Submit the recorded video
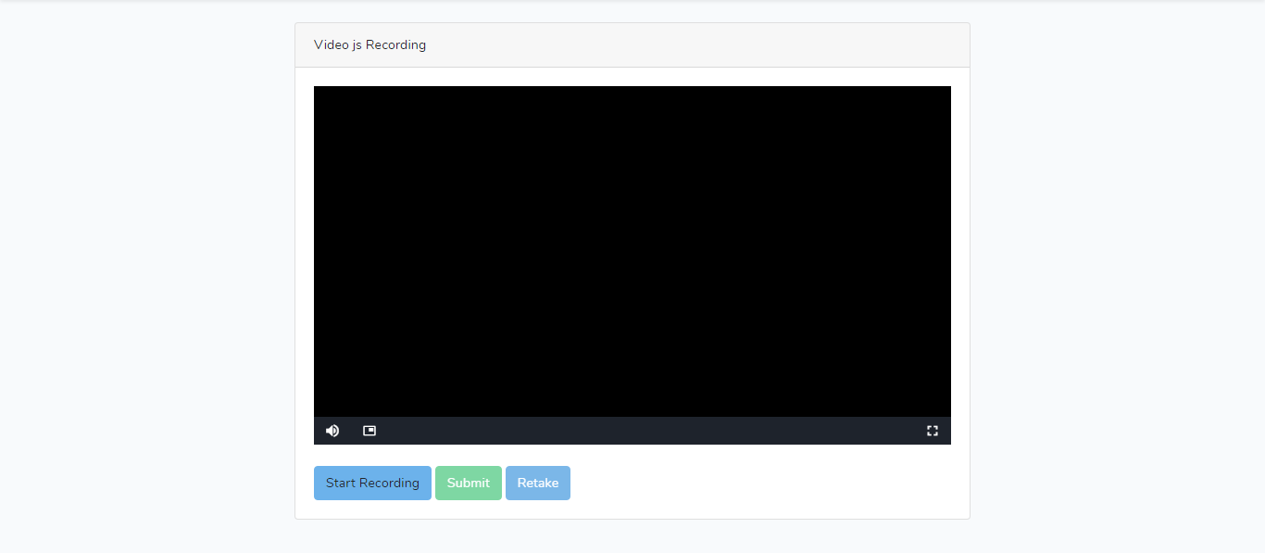 [x=469, y=483]
